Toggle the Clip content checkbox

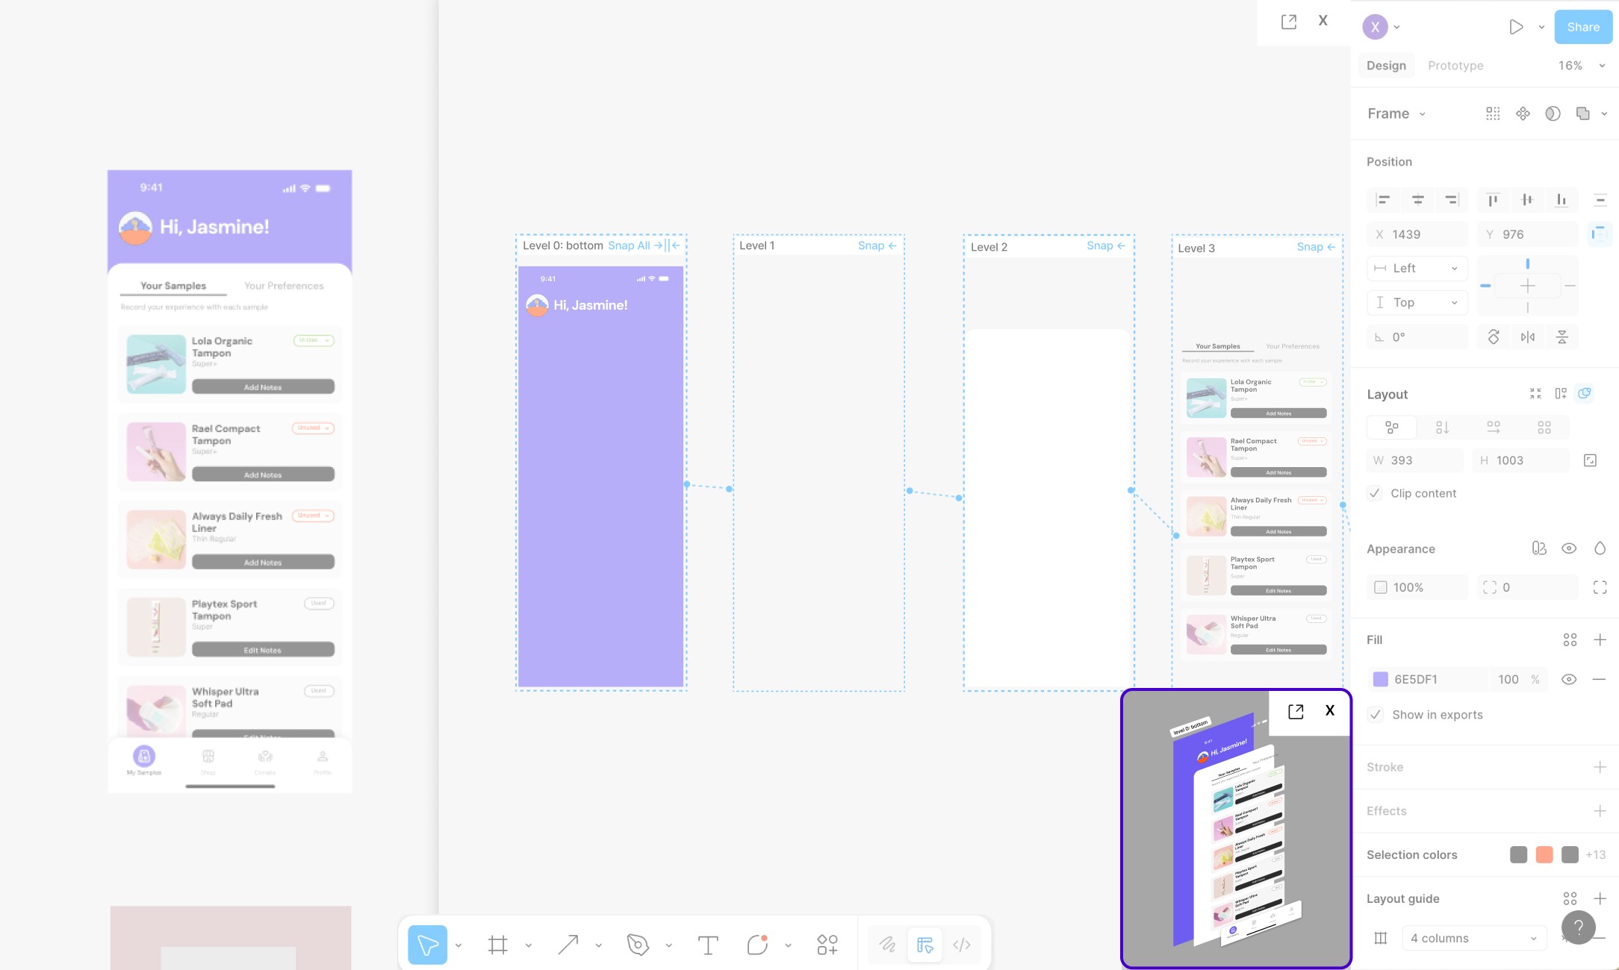click(x=1375, y=493)
